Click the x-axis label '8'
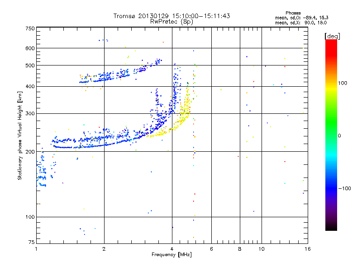The image size is (362, 271). [x=240, y=249]
